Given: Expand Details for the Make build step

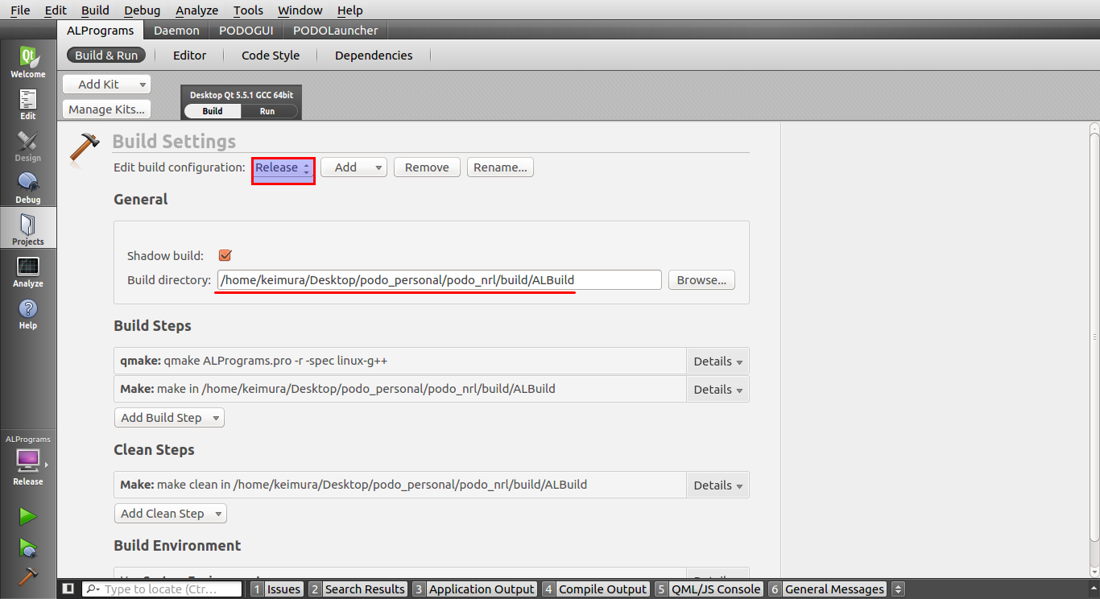Looking at the screenshot, I should pyautogui.click(x=717, y=390).
